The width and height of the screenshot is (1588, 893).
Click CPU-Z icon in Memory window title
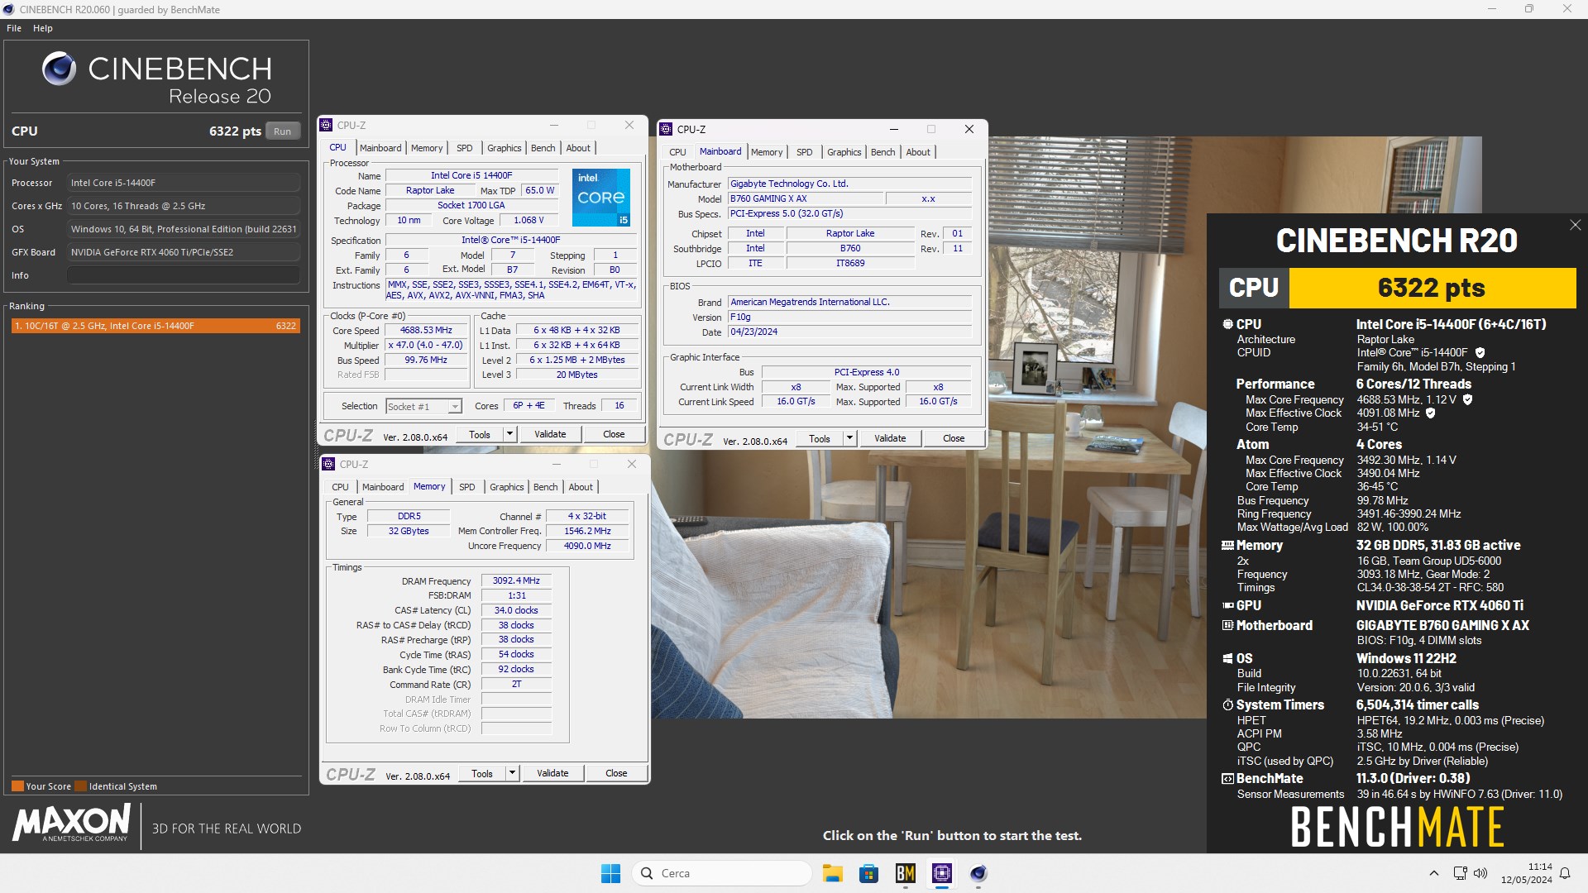pyautogui.click(x=329, y=464)
